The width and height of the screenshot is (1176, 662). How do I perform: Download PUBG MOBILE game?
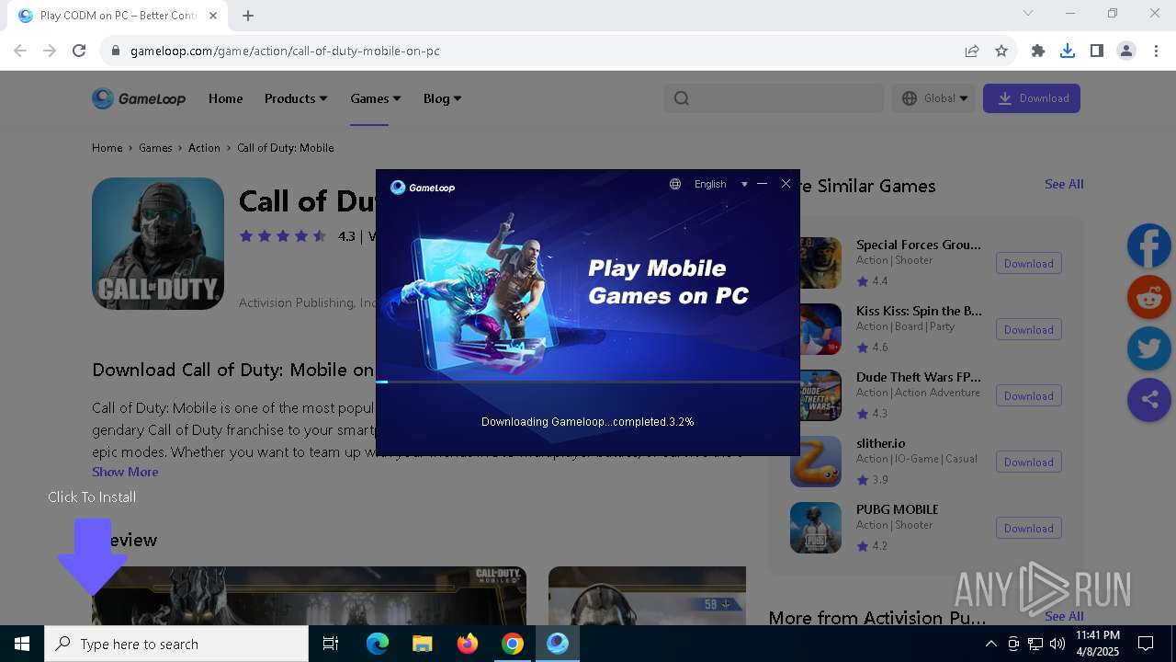[x=1029, y=529]
